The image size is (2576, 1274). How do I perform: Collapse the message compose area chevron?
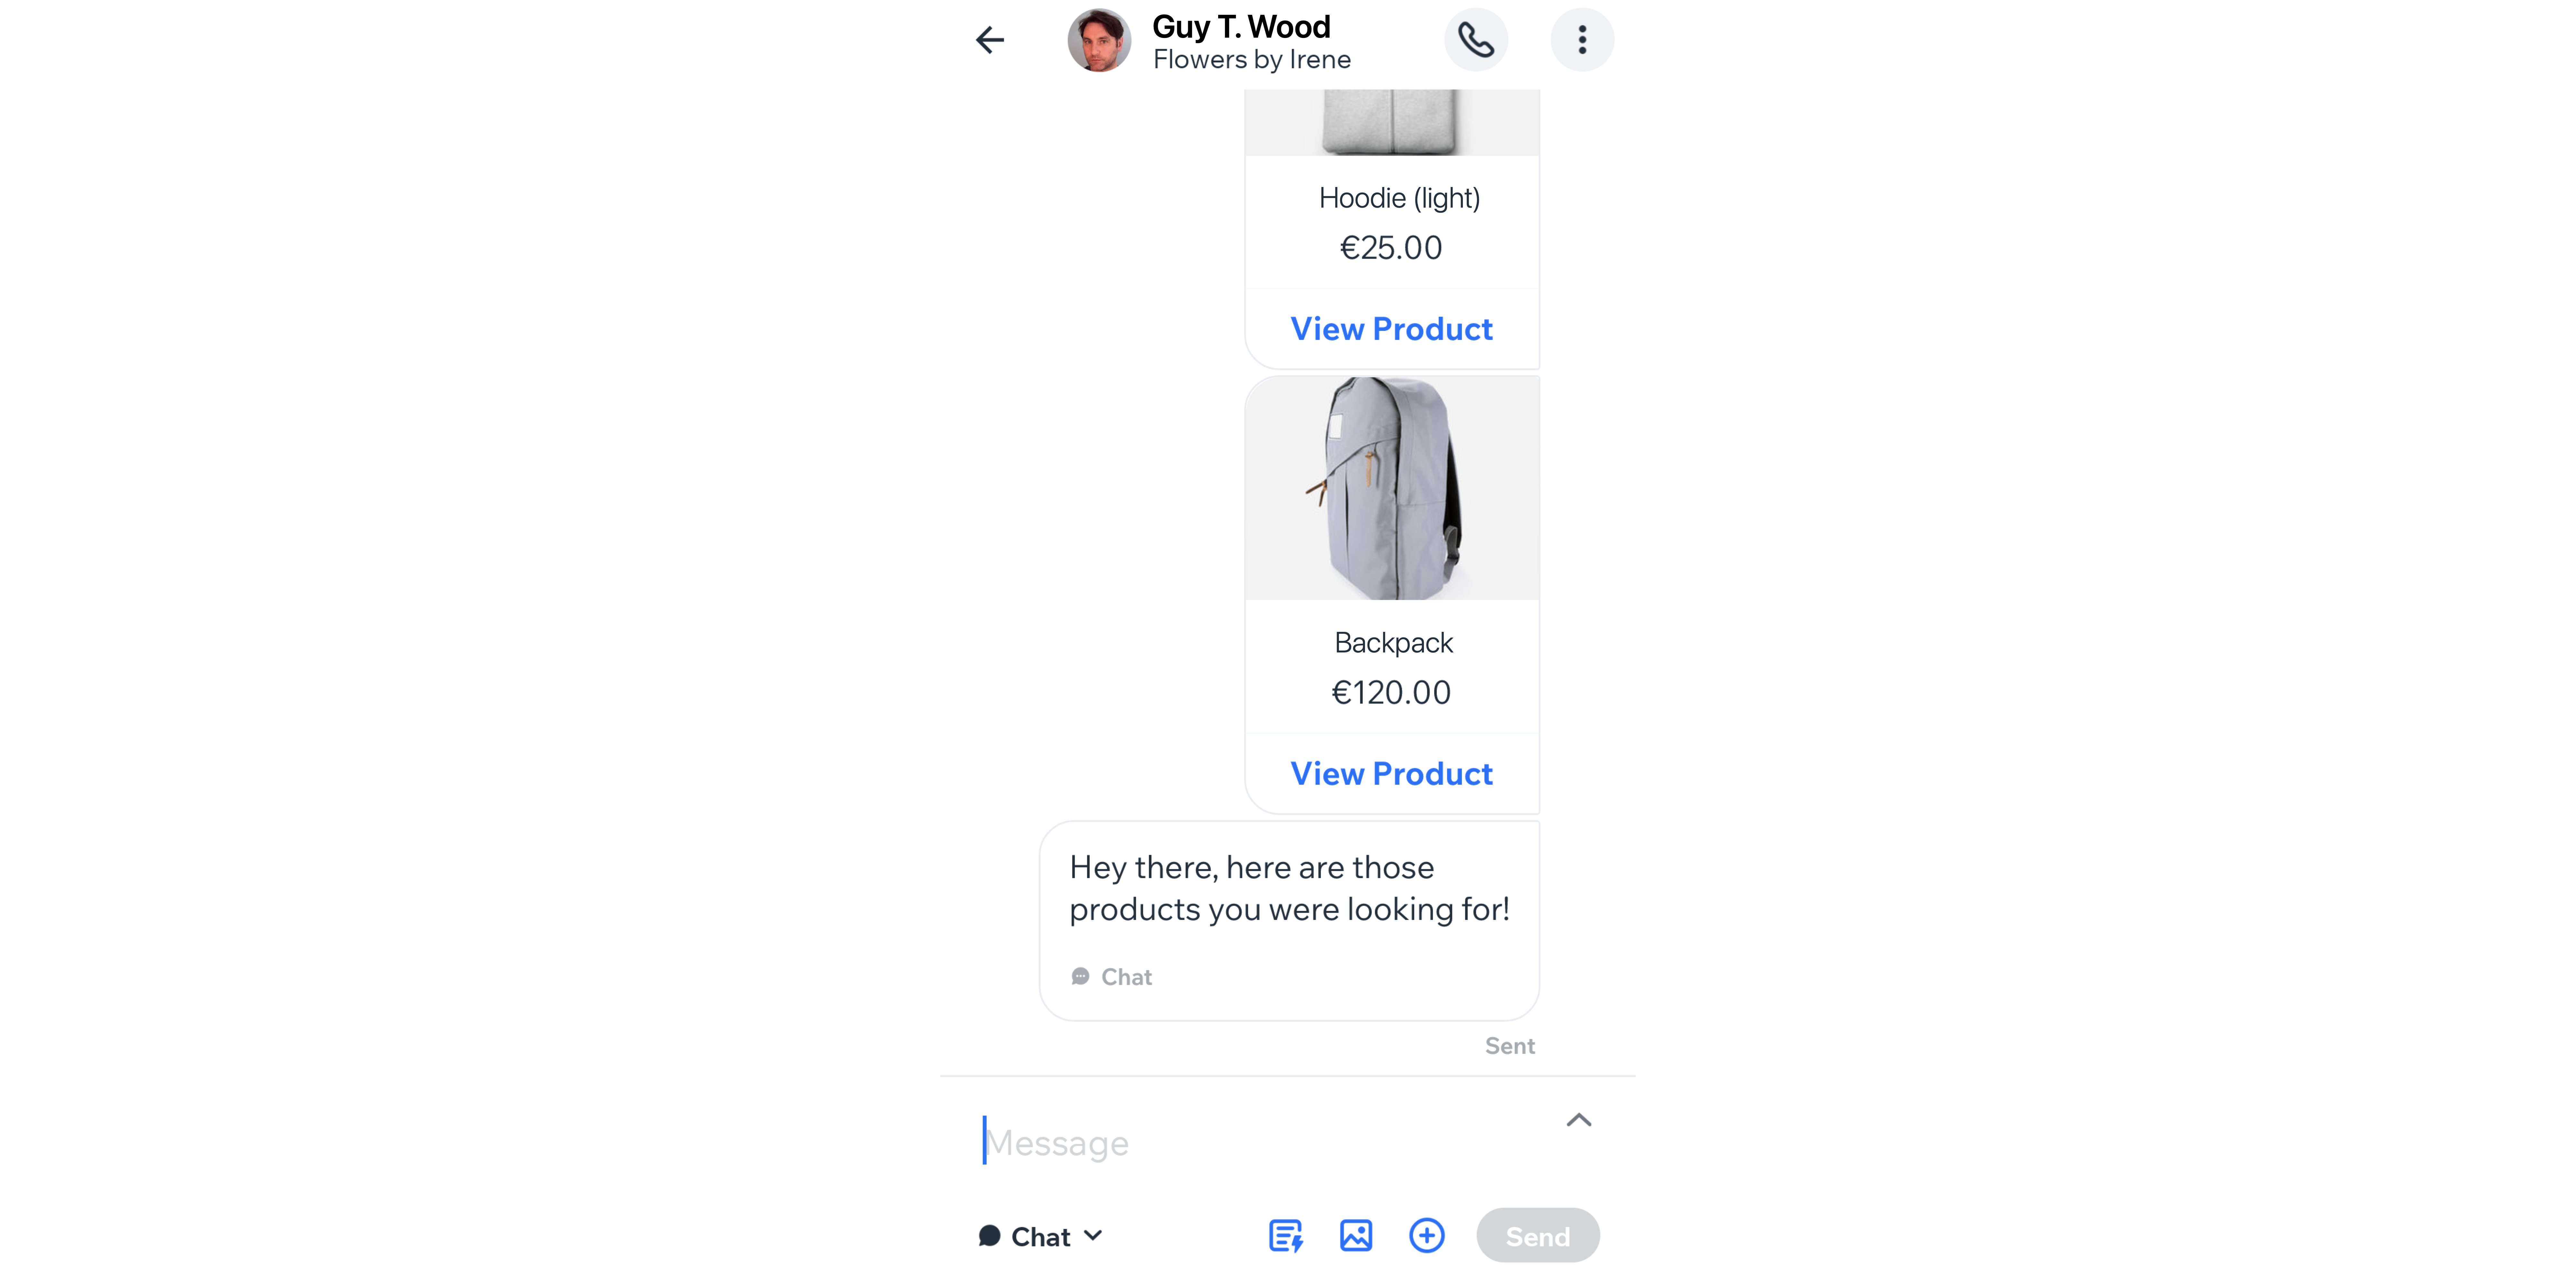tap(1577, 1118)
